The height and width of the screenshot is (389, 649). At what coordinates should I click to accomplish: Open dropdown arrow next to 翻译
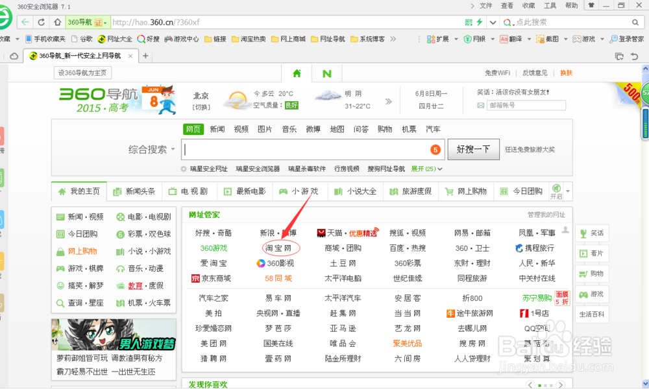529,39
